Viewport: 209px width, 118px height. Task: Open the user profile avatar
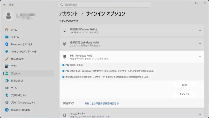[x=8, y=16]
